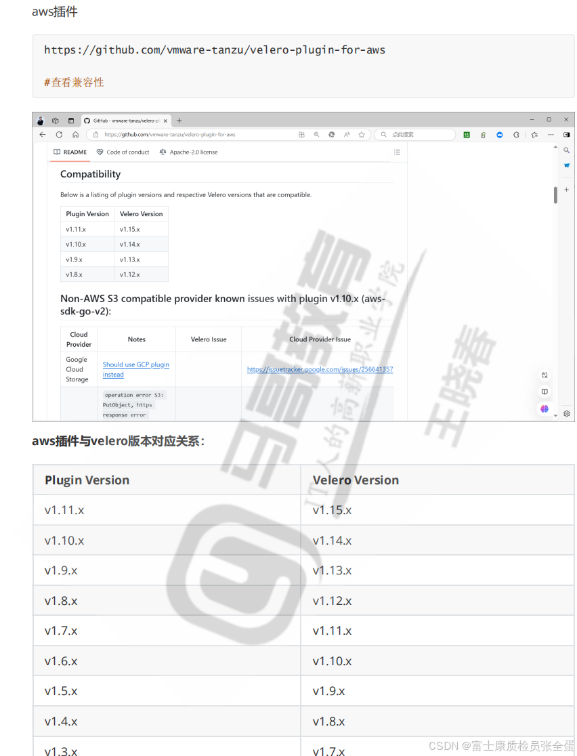Click the 'Cloud Provider Issue' column header

[320, 339]
